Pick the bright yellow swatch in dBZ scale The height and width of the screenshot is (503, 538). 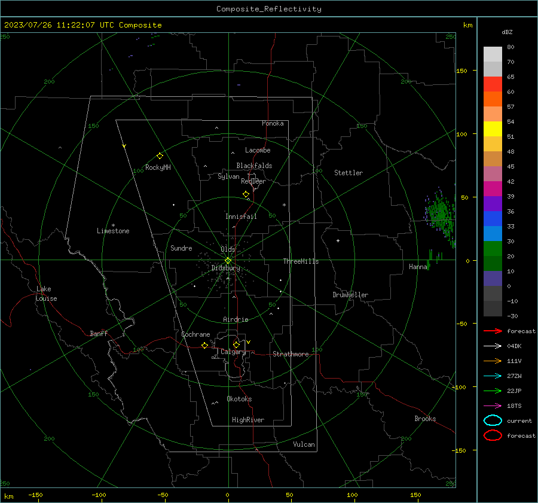tap(493, 129)
